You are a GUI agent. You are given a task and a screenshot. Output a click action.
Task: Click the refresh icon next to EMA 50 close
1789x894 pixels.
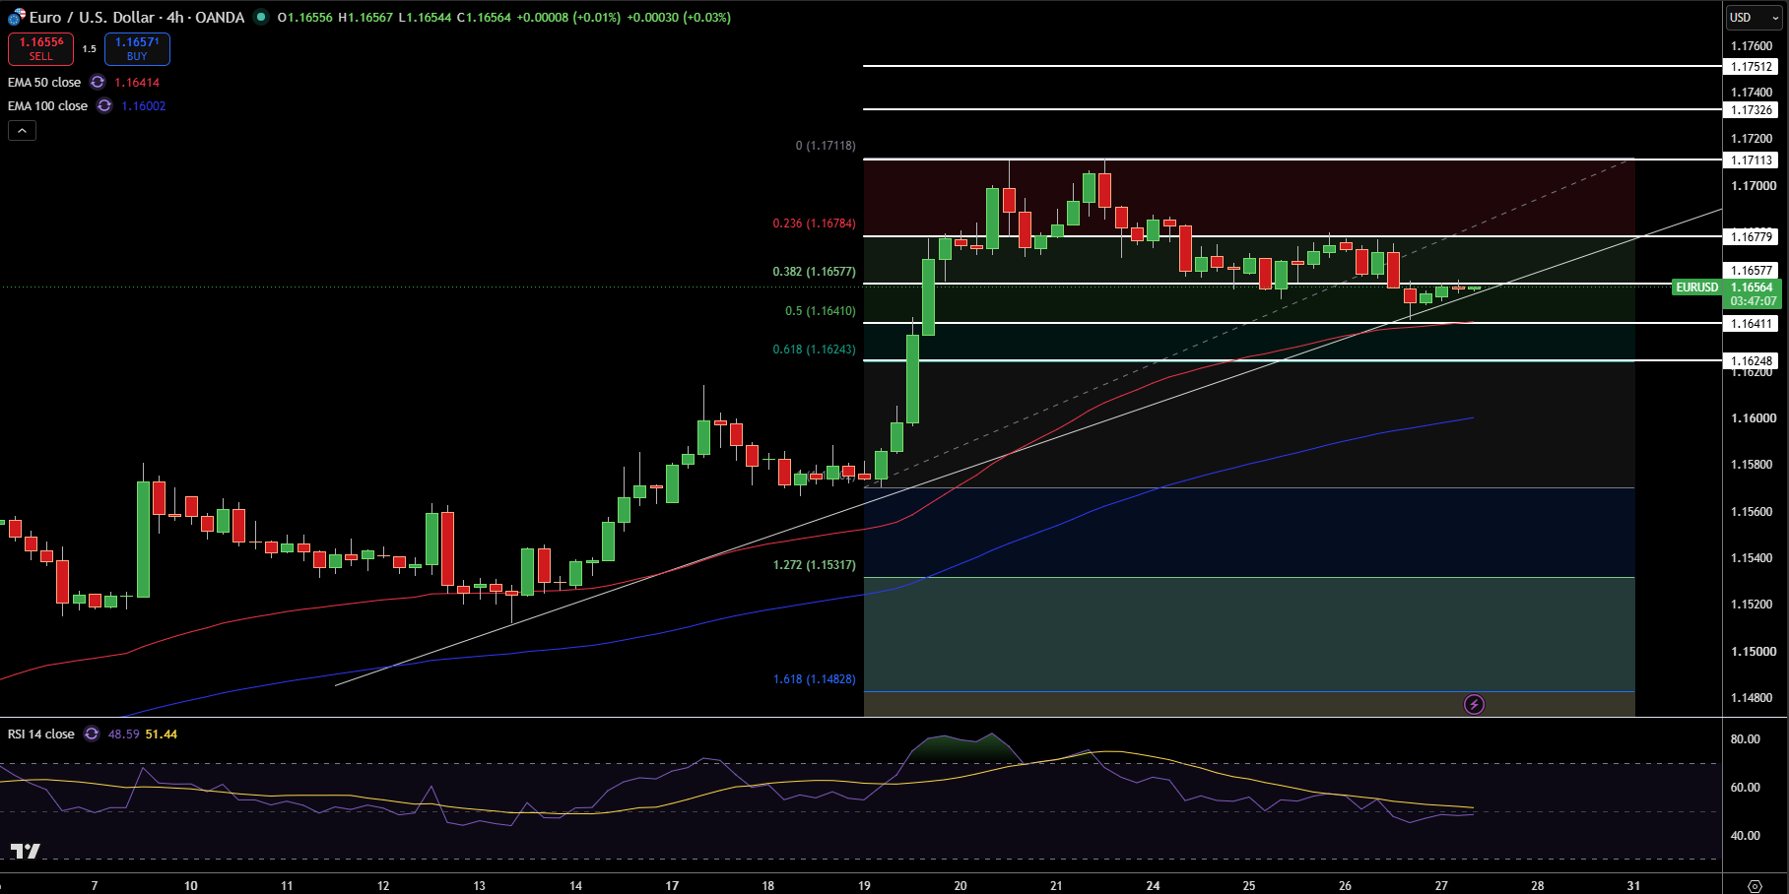[x=98, y=83]
